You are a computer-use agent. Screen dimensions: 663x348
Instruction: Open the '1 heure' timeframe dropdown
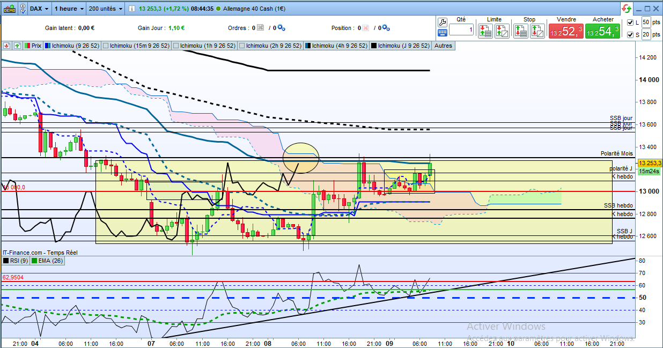pyautogui.click(x=69, y=9)
